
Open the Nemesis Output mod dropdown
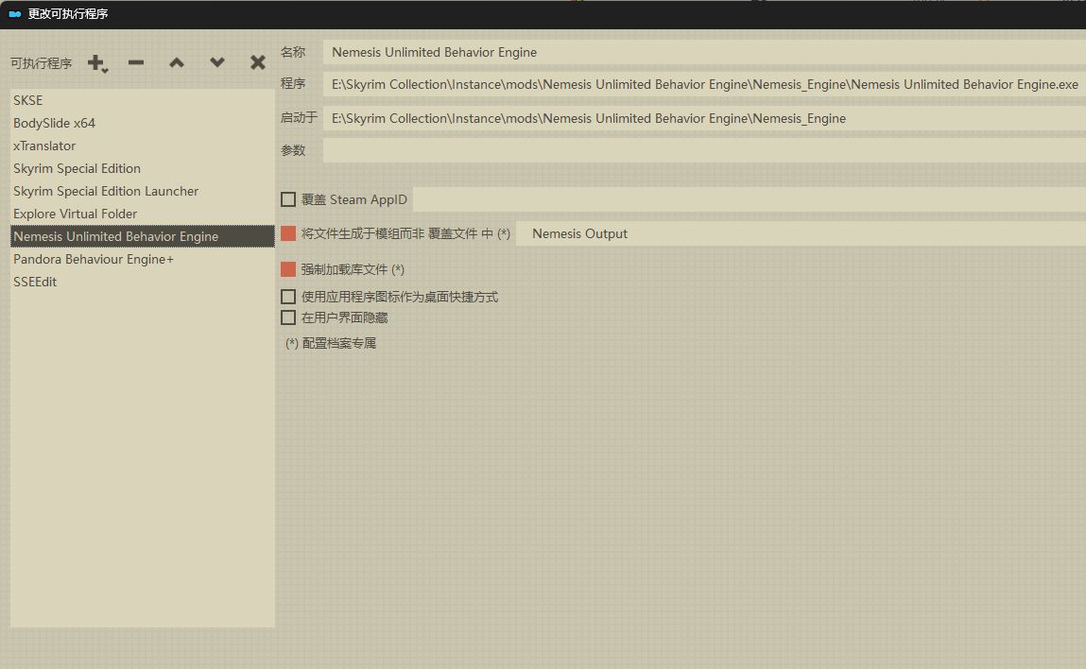pos(802,233)
